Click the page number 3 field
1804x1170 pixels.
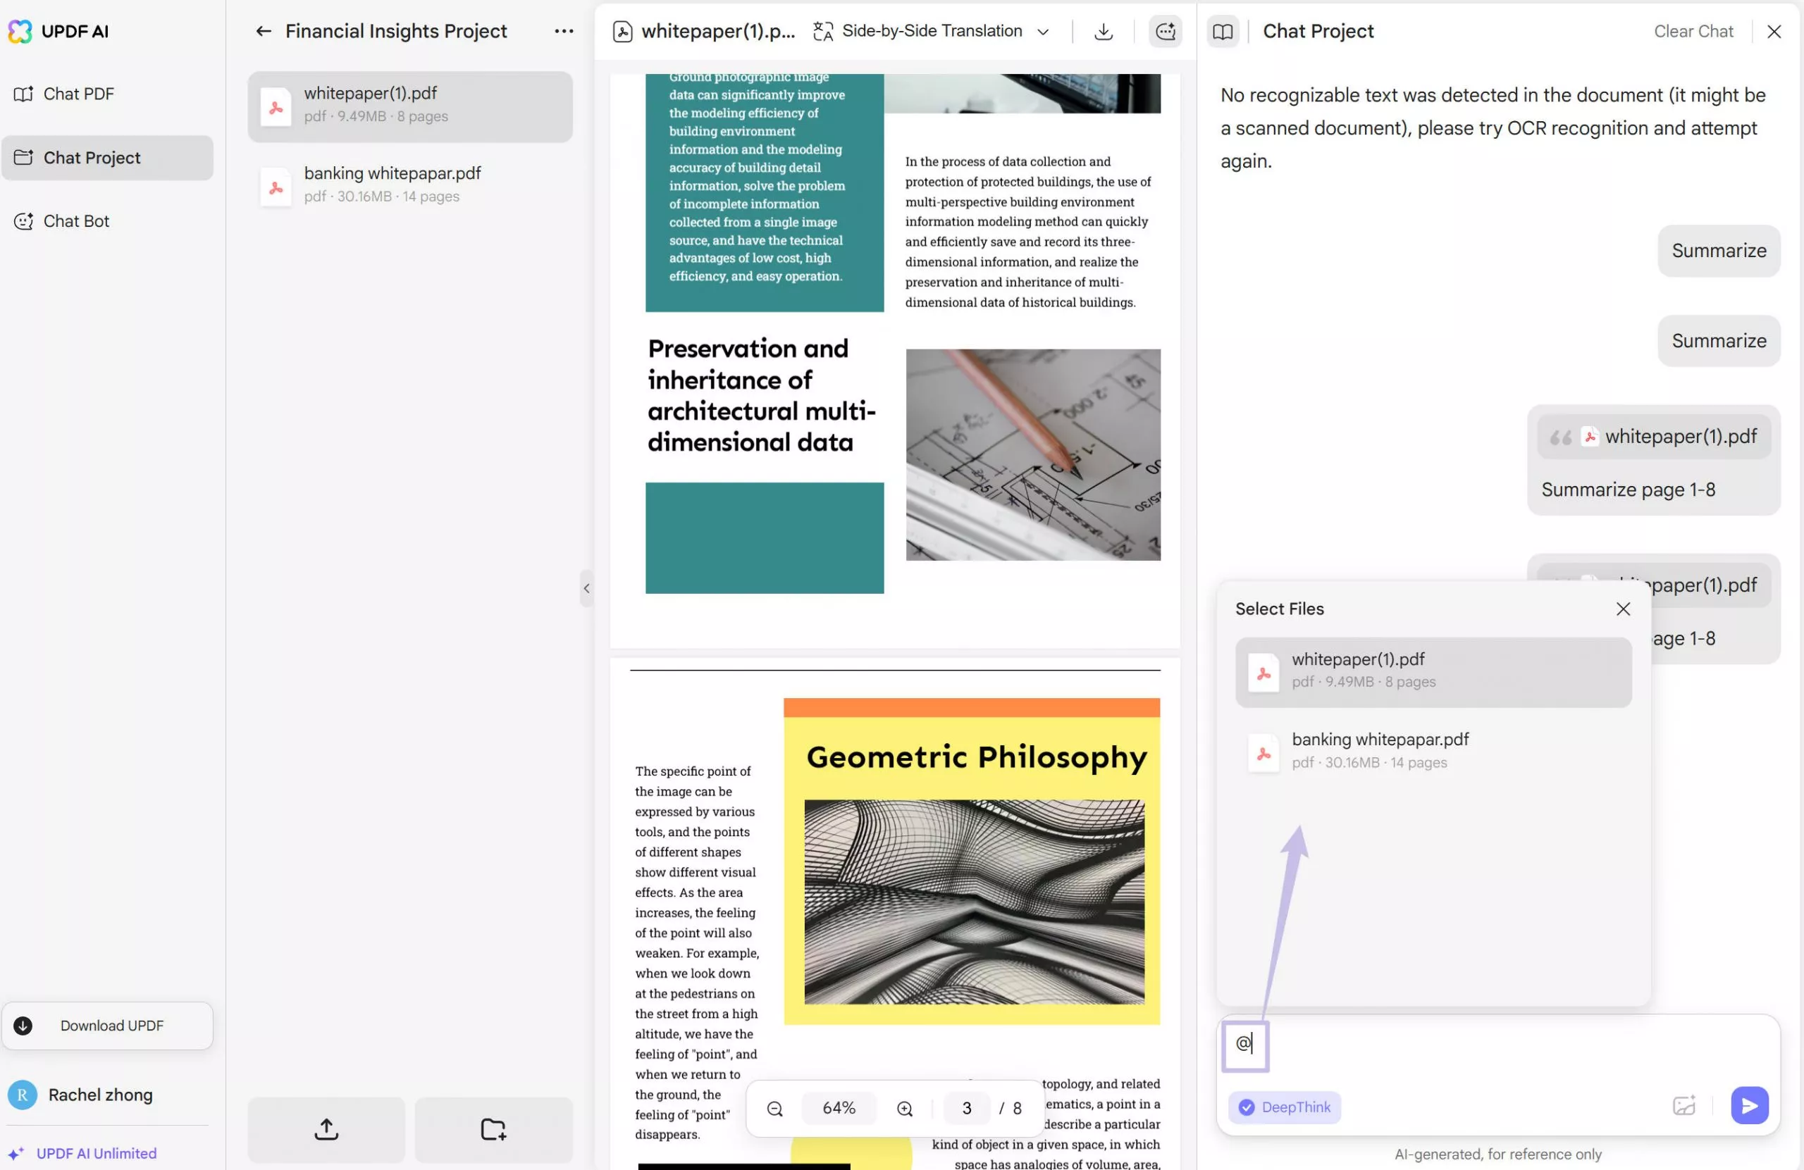pyautogui.click(x=966, y=1109)
